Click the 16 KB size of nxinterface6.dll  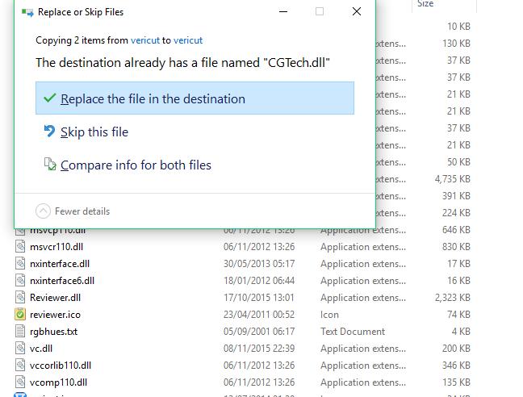pyautogui.click(x=458, y=281)
